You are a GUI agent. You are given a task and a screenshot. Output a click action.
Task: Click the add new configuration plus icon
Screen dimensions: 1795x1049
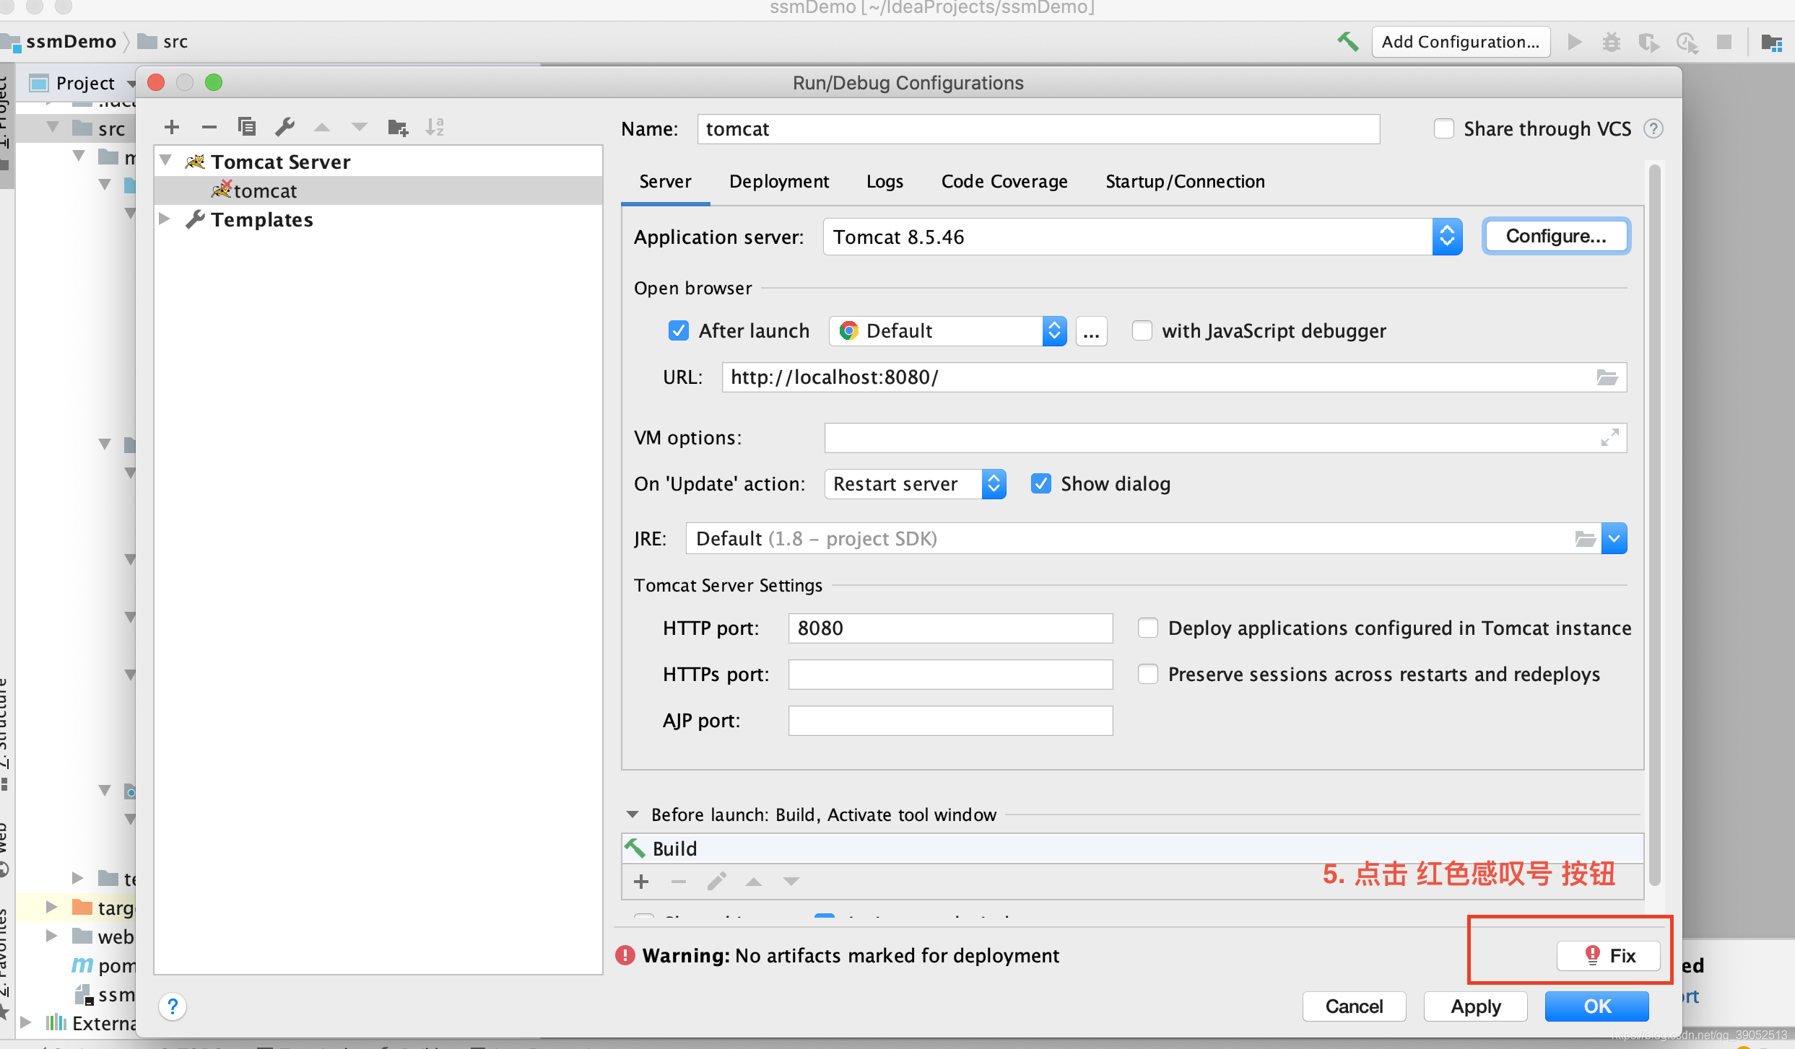tap(172, 128)
